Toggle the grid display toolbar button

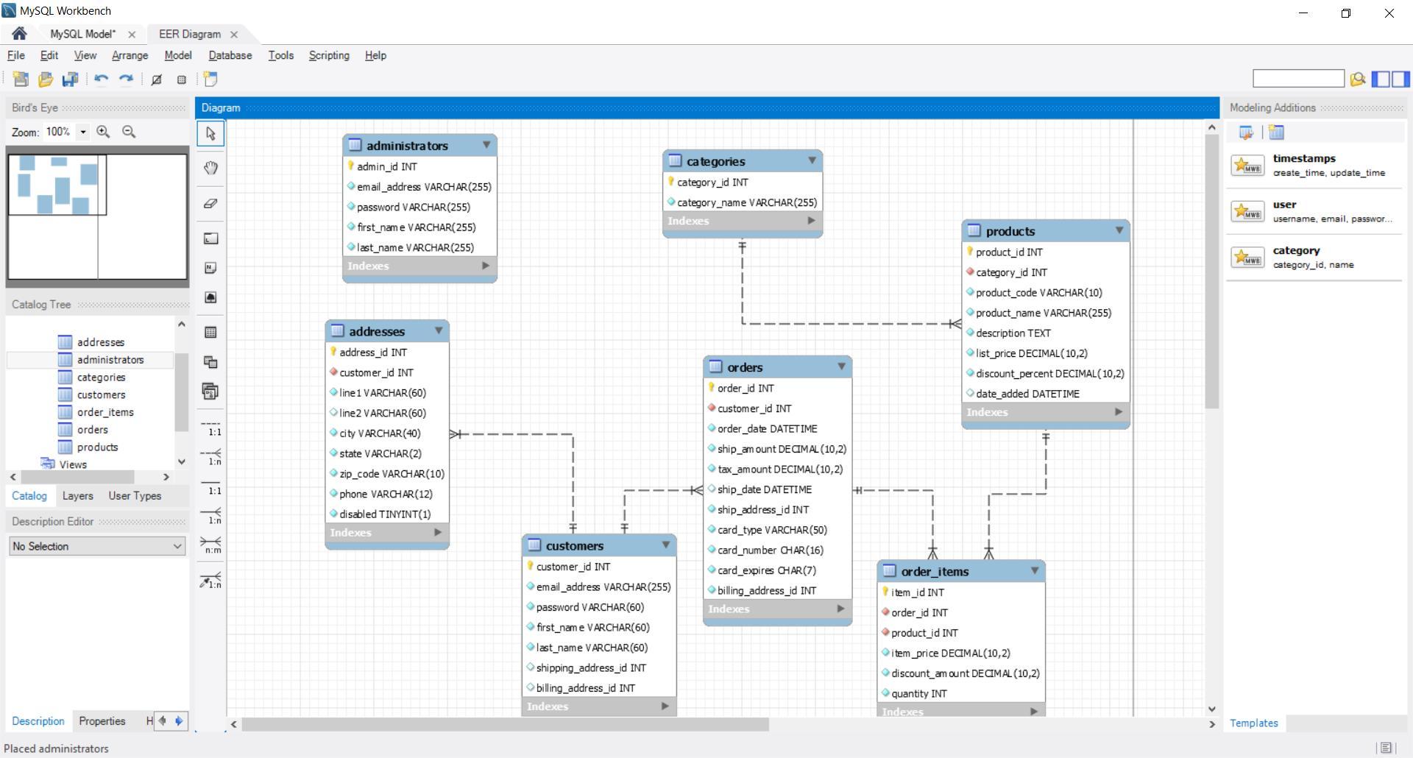[x=182, y=79]
